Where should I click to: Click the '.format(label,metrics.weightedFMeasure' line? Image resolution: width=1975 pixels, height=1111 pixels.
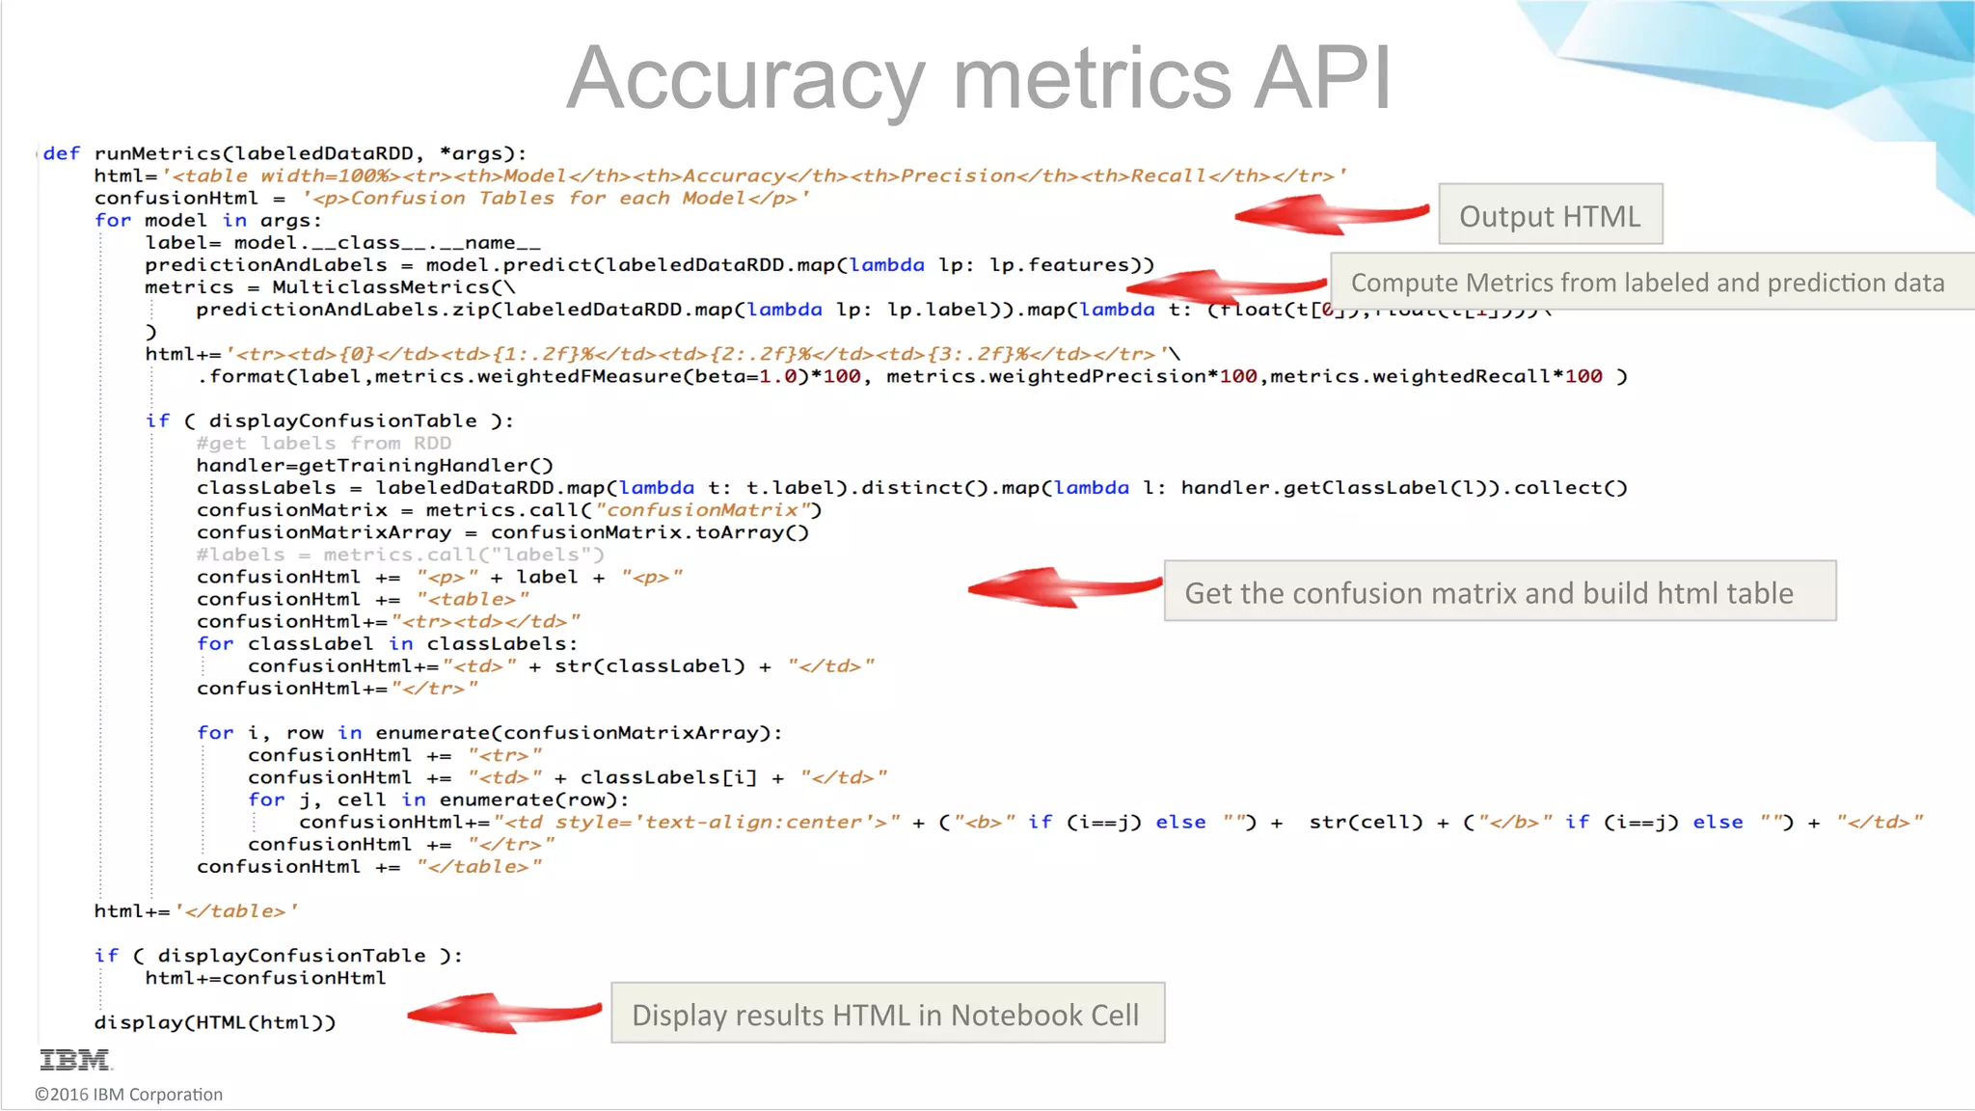[x=912, y=376]
